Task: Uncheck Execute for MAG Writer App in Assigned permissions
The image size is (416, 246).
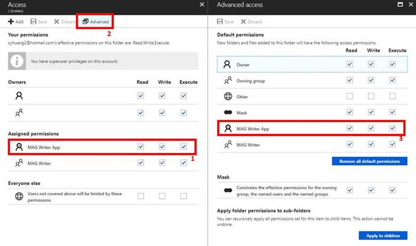Action: [x=184, y=147]
